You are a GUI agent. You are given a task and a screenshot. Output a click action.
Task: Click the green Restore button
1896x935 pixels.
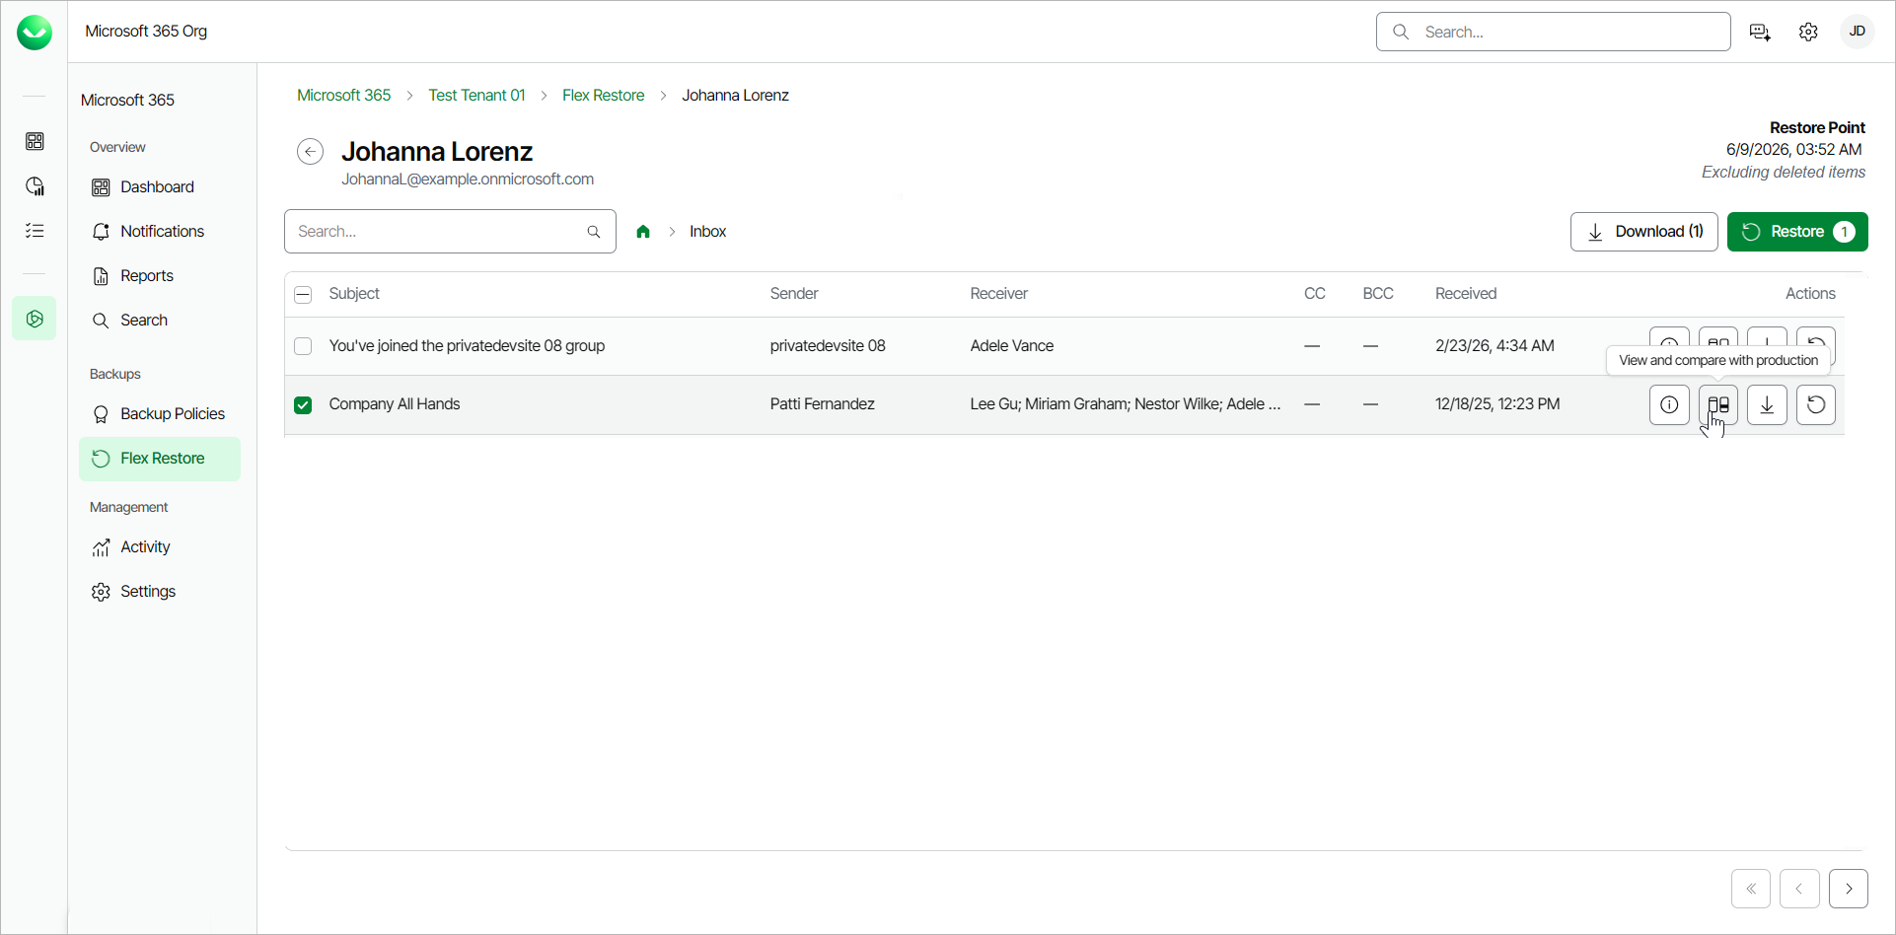[1797, 232]
